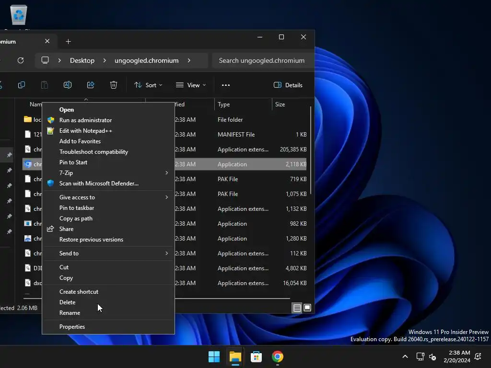Click the Rename icon in the toolbar

click(x=68, y=85)
